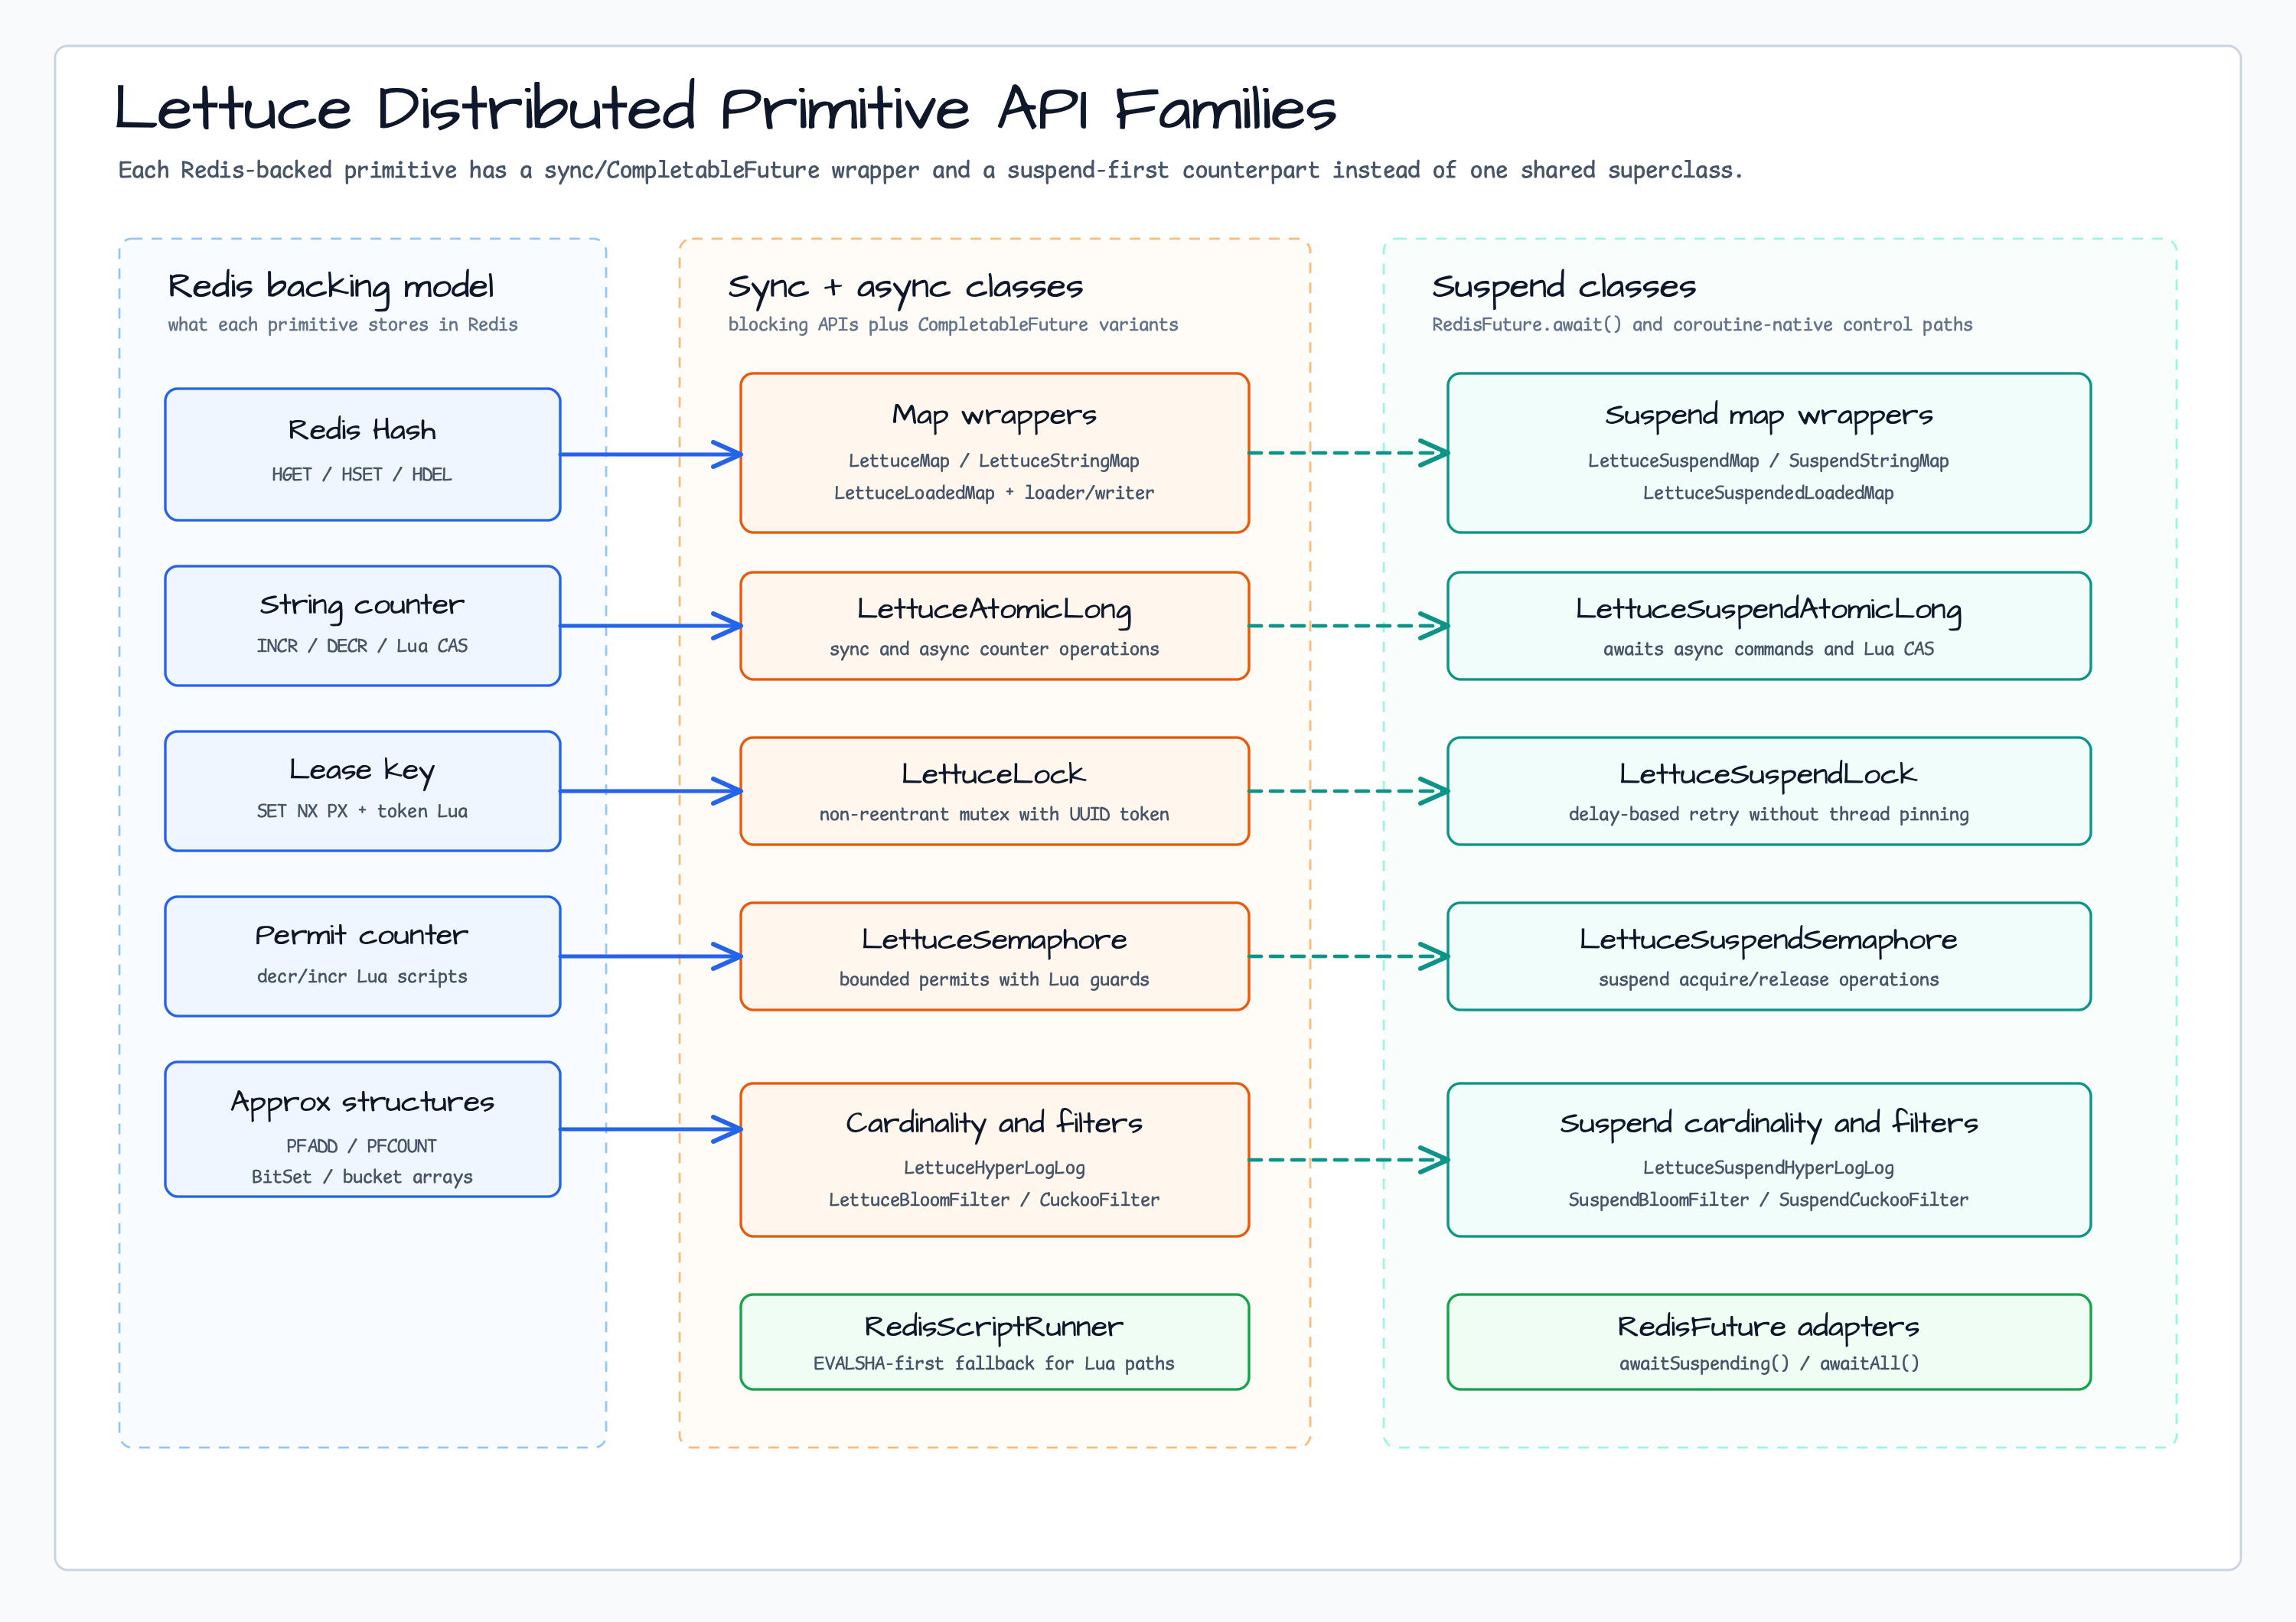The height and width of the screenshot is (1622, 2296).
Task: Click 'sync and async counter operations' text
Action: (994, 650)
